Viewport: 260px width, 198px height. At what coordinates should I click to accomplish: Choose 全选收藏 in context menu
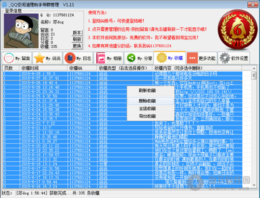147,109
